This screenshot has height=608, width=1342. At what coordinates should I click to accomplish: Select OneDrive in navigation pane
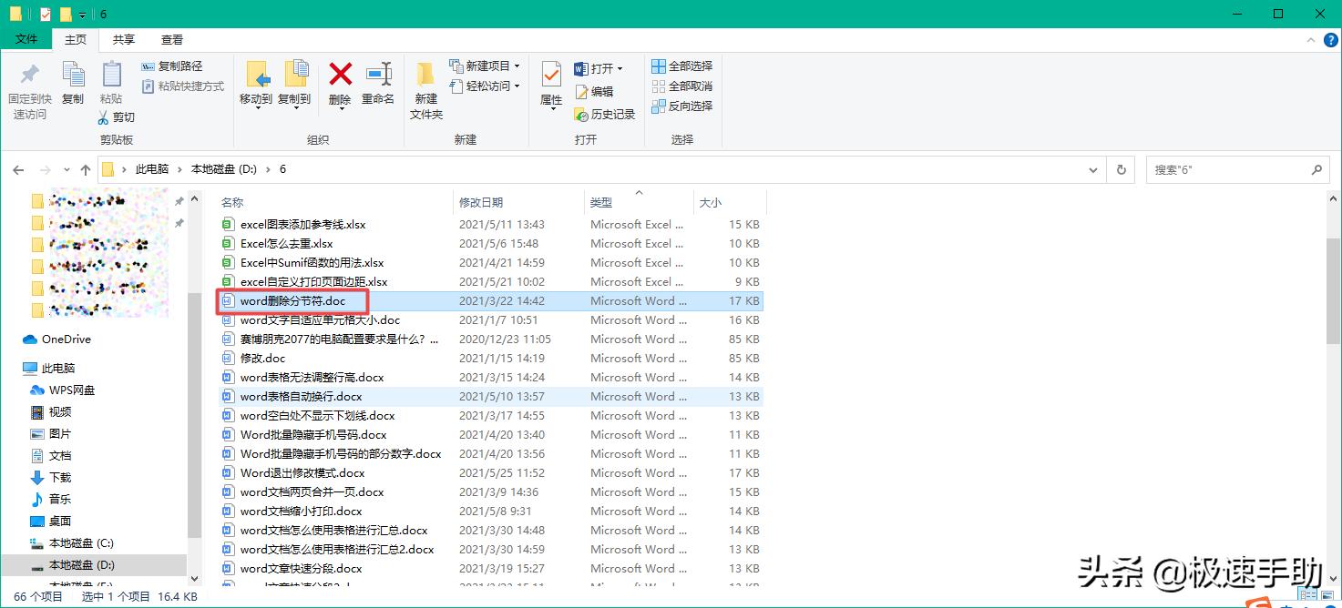56,339
